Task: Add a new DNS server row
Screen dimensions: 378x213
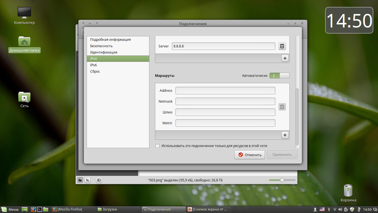Action: (x=285, y=58)
